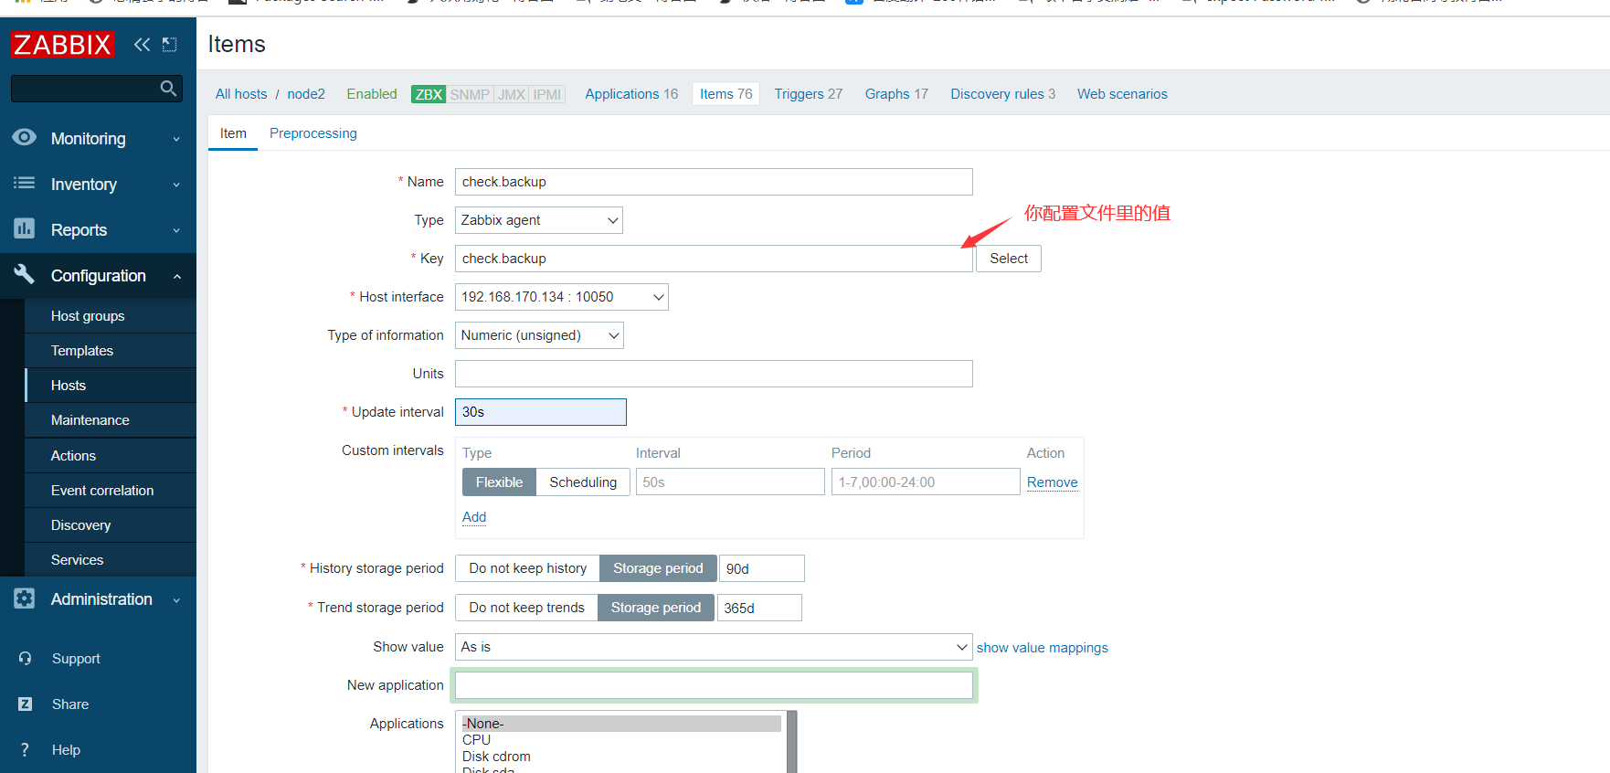Expand the Administration menu

click(98, 599)
